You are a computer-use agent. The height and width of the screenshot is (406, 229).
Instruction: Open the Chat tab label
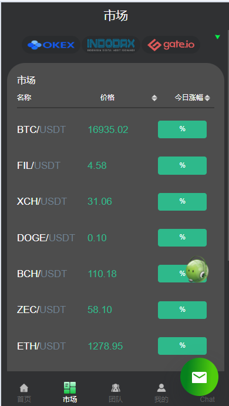click(207, 400)
